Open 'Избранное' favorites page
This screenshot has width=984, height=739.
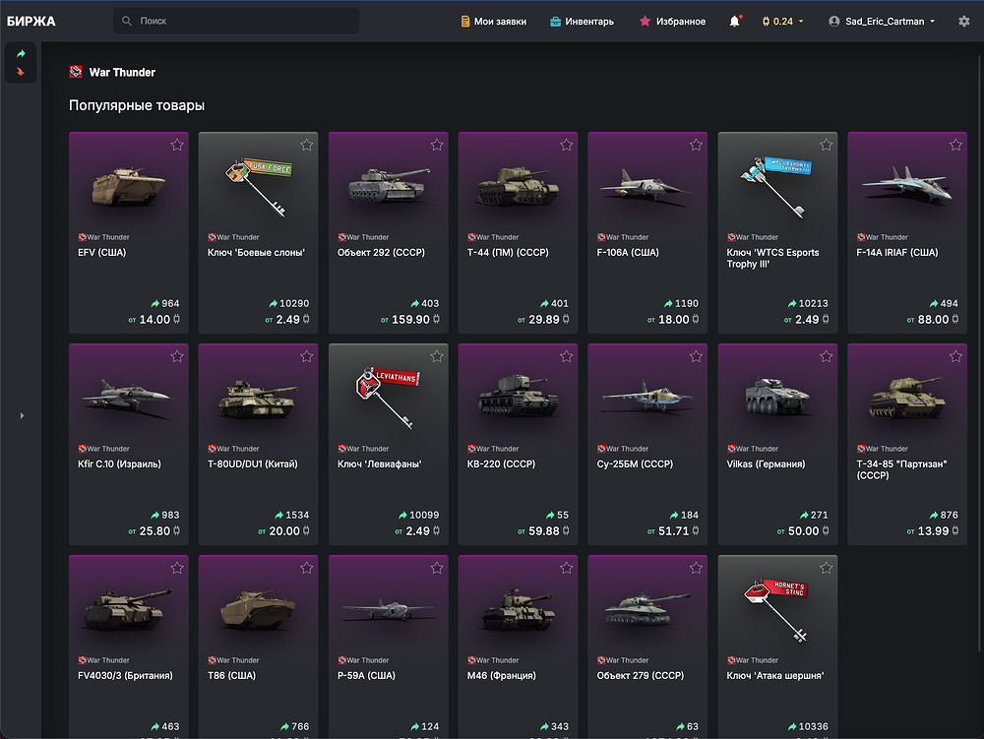tap(672, 22)
